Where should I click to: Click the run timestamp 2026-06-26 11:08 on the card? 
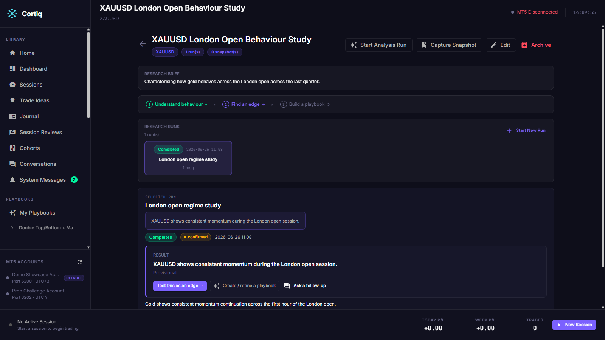point(204,150)
